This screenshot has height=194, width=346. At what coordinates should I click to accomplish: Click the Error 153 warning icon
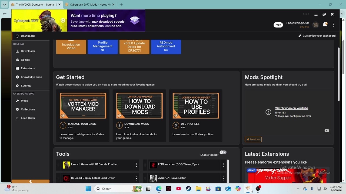click(x=268, y=112)
